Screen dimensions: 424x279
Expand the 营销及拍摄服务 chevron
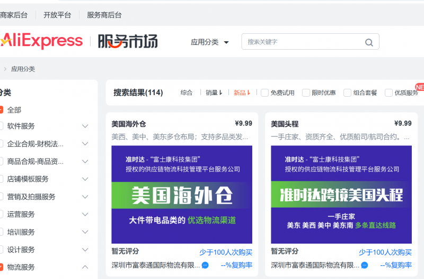pyautogui.click(x=85, y=197)
